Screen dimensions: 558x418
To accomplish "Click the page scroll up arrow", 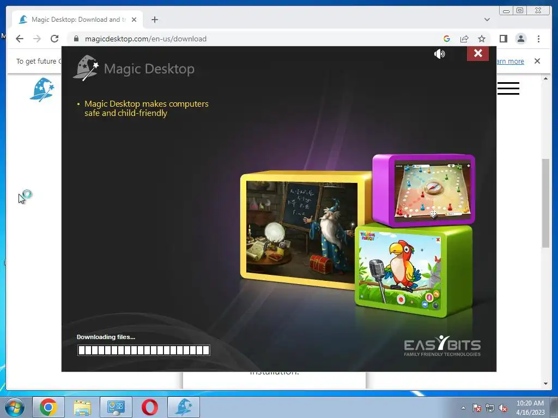I will [545, 78].
